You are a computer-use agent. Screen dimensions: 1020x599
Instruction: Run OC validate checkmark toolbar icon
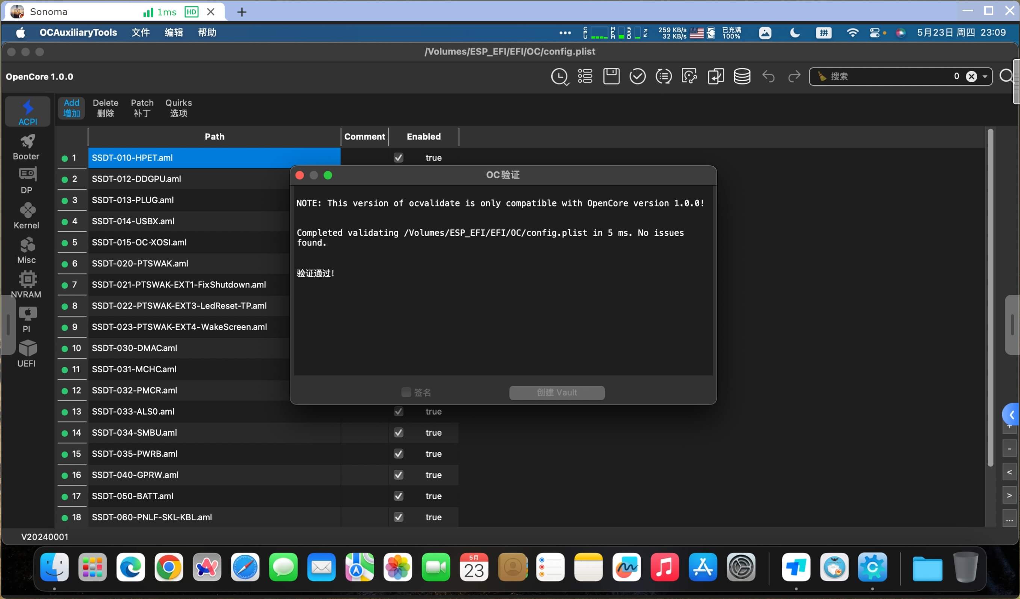pos(638,77)
